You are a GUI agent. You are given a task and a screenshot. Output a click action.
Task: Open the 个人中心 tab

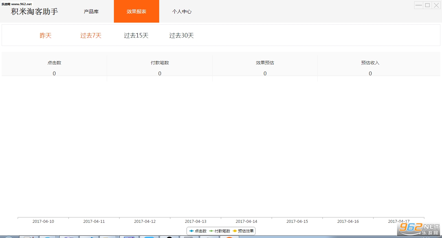pyautogui.click(x=182, y=11)
